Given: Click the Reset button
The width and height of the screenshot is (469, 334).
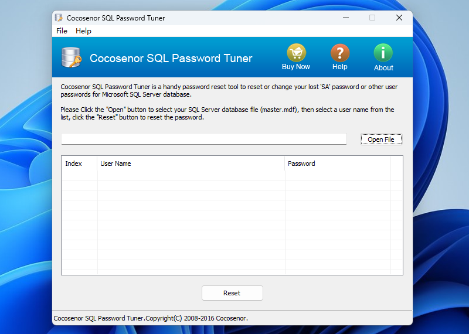Looking at the screenshot, I should coord(232,293).
